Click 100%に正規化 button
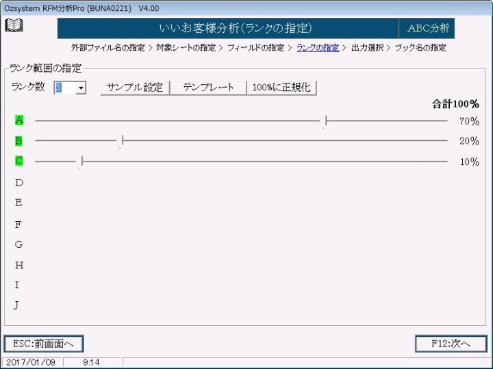The image size is (493, 369). [x=281, y=88]
